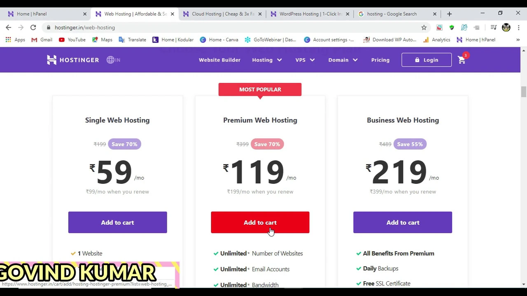Show more bookmarks chevron
The height and width of the screenshot is (296, 527).
click(518, 40)
